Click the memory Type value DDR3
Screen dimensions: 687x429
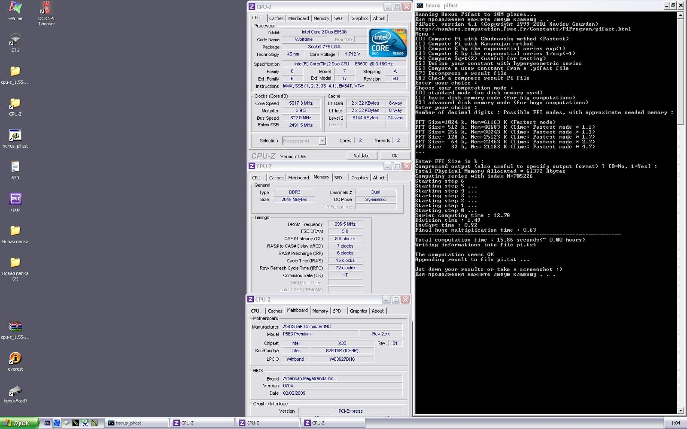click(x=295, y=192)
